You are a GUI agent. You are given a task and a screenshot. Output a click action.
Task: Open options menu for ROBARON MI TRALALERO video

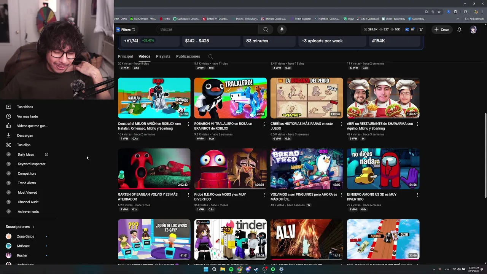(265, 124)
